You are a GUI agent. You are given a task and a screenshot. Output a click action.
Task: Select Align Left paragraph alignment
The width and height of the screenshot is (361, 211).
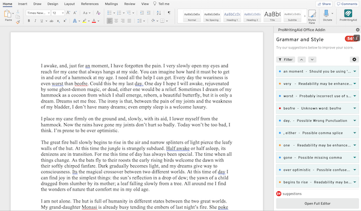coord(109,21)
